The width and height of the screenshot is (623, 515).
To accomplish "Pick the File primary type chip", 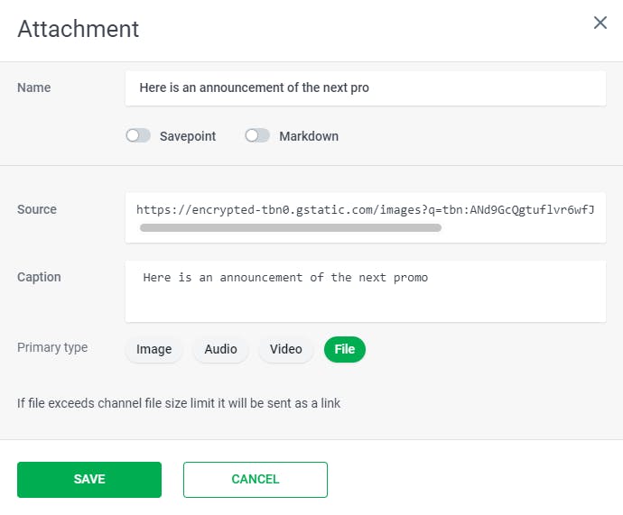I will (345, 349).
